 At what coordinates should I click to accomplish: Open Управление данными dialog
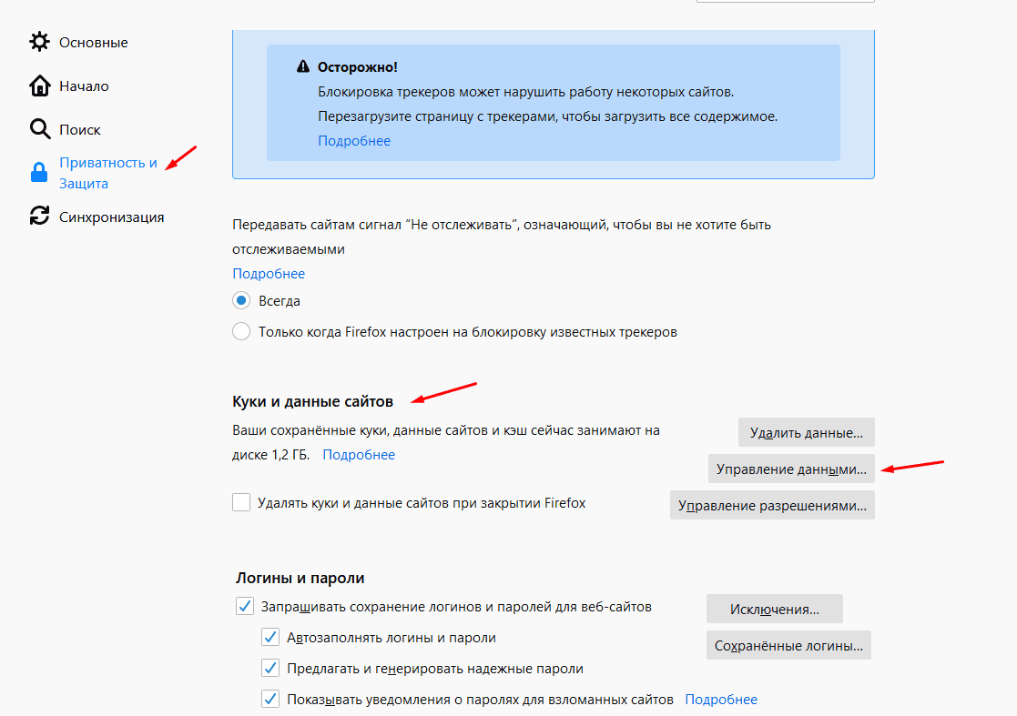click(791, 469)
